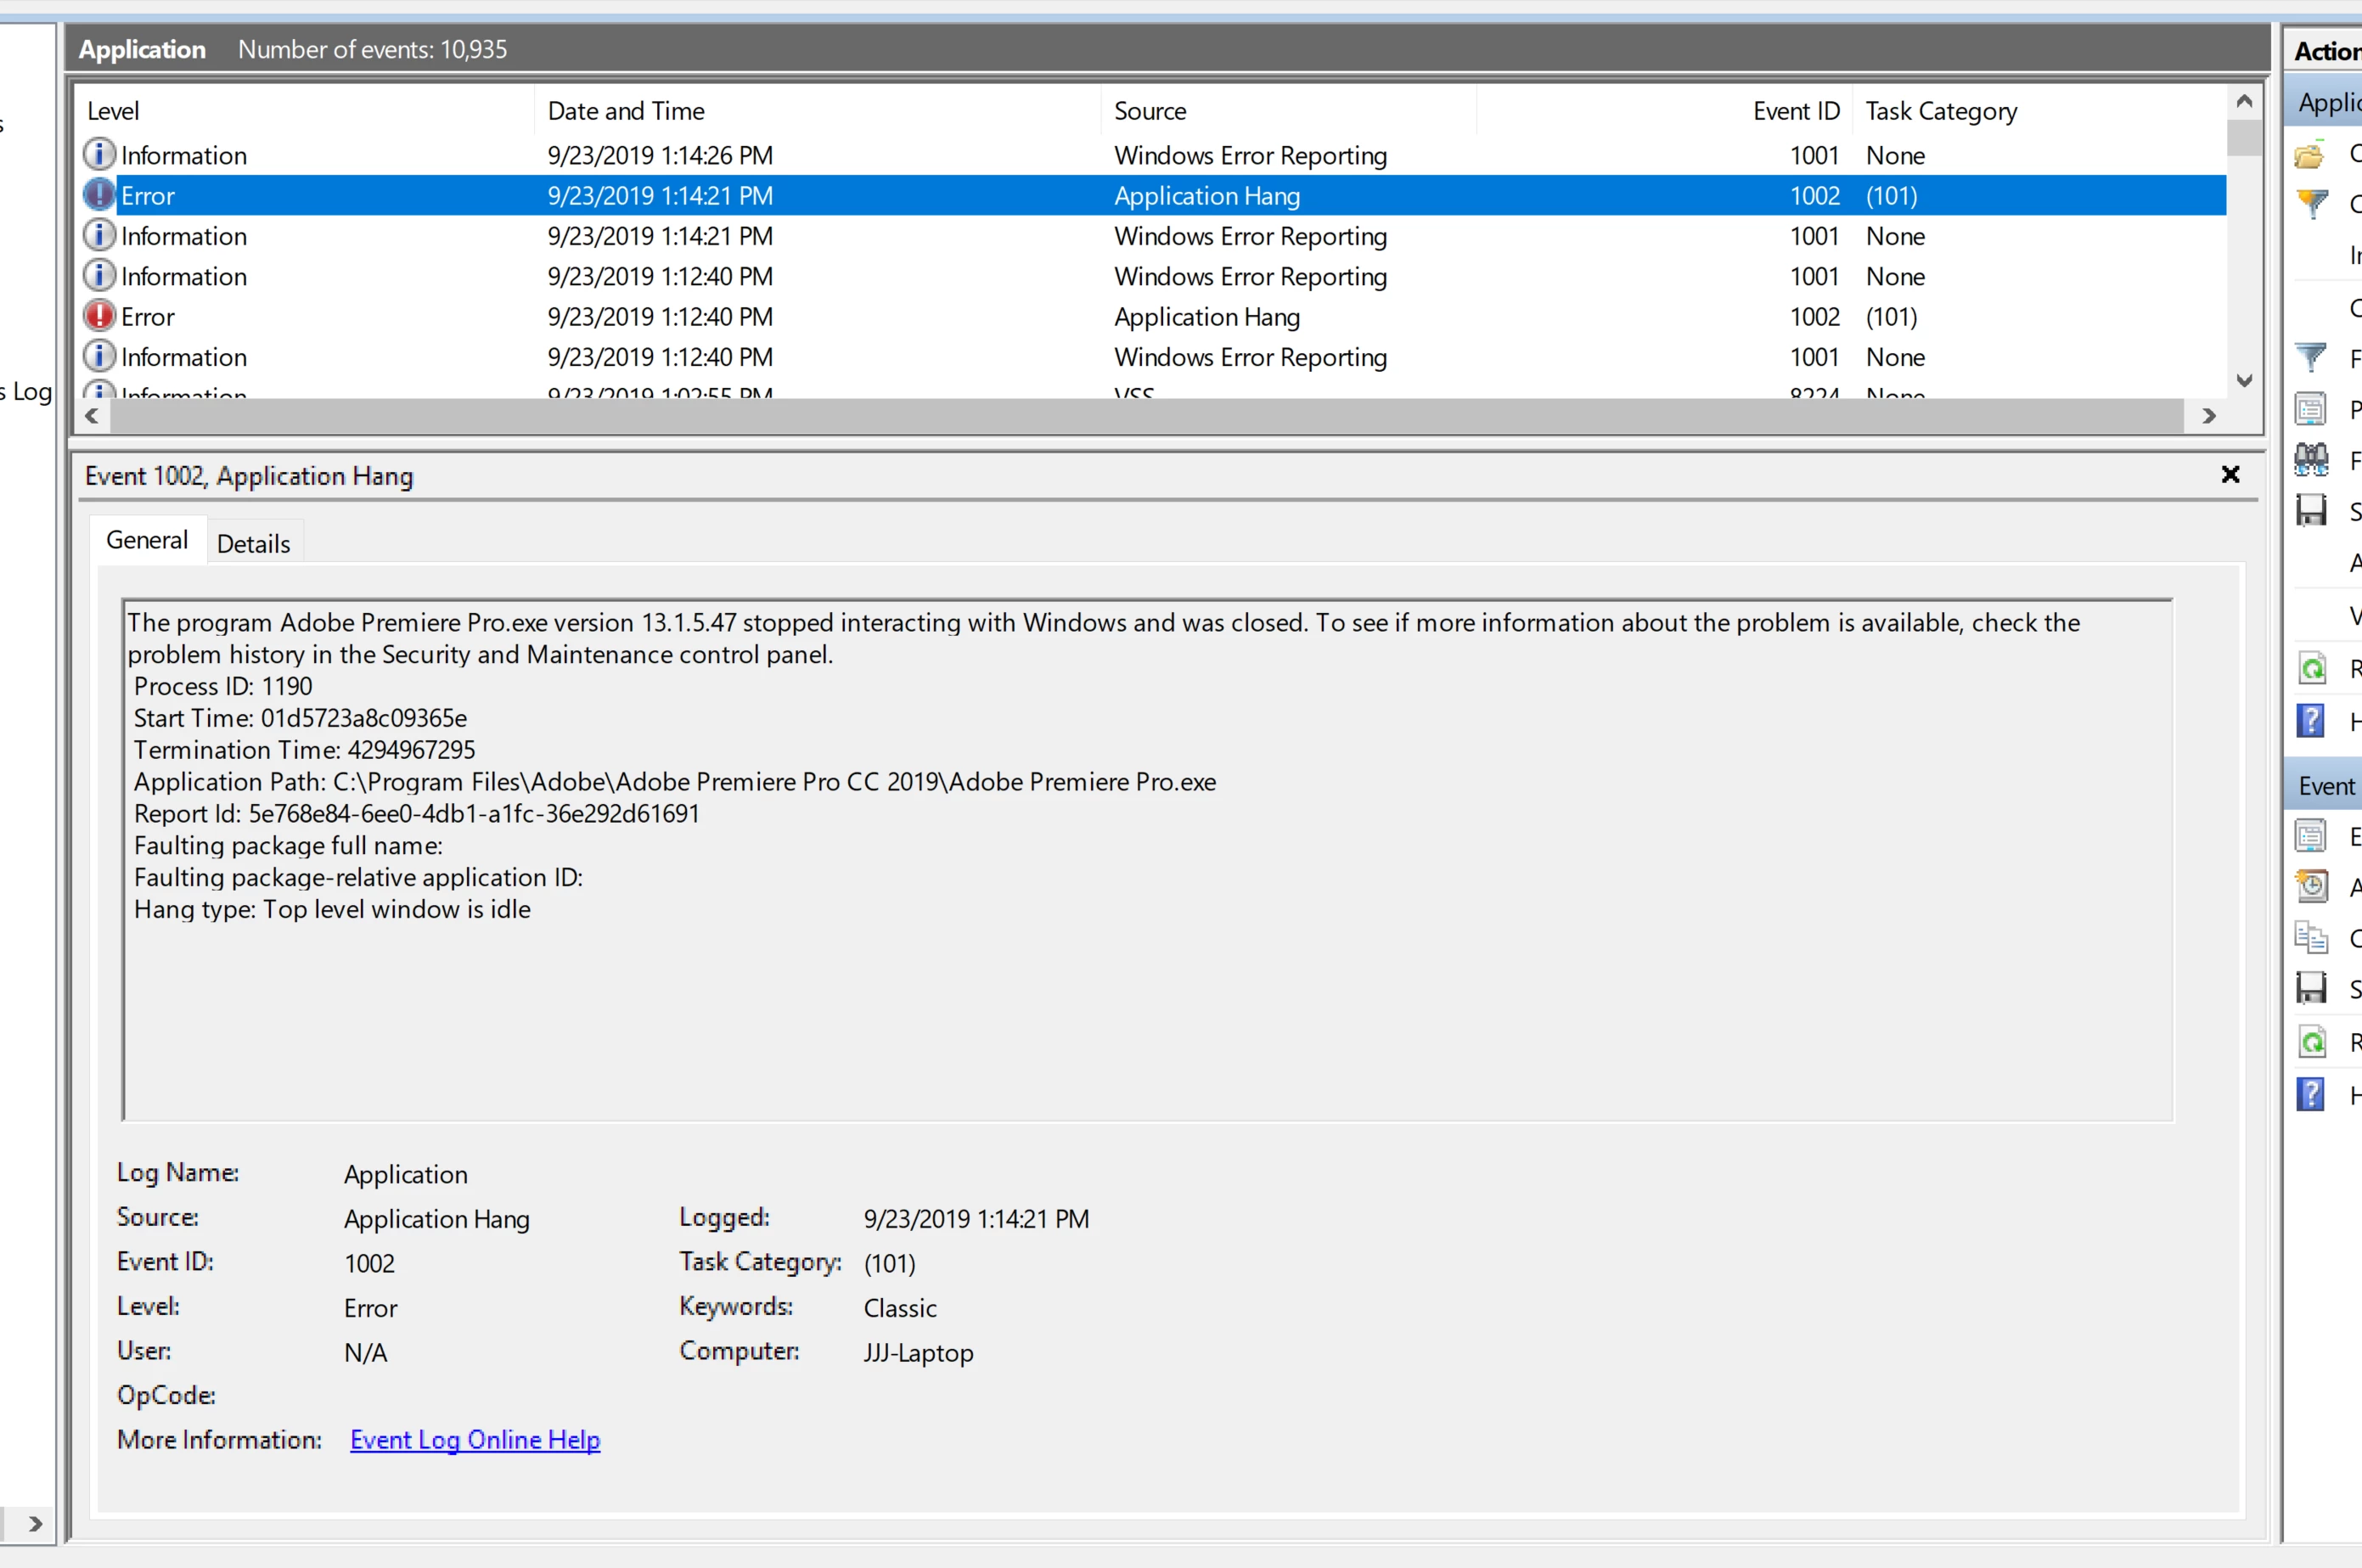
Task: Close the Event 1002 preview pane
Action: click(2230, 475)
